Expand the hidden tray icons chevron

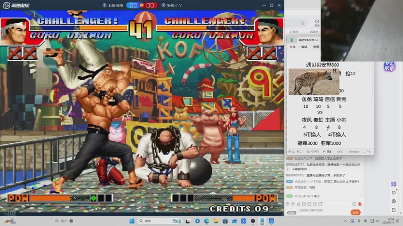(x=346, y=221)
